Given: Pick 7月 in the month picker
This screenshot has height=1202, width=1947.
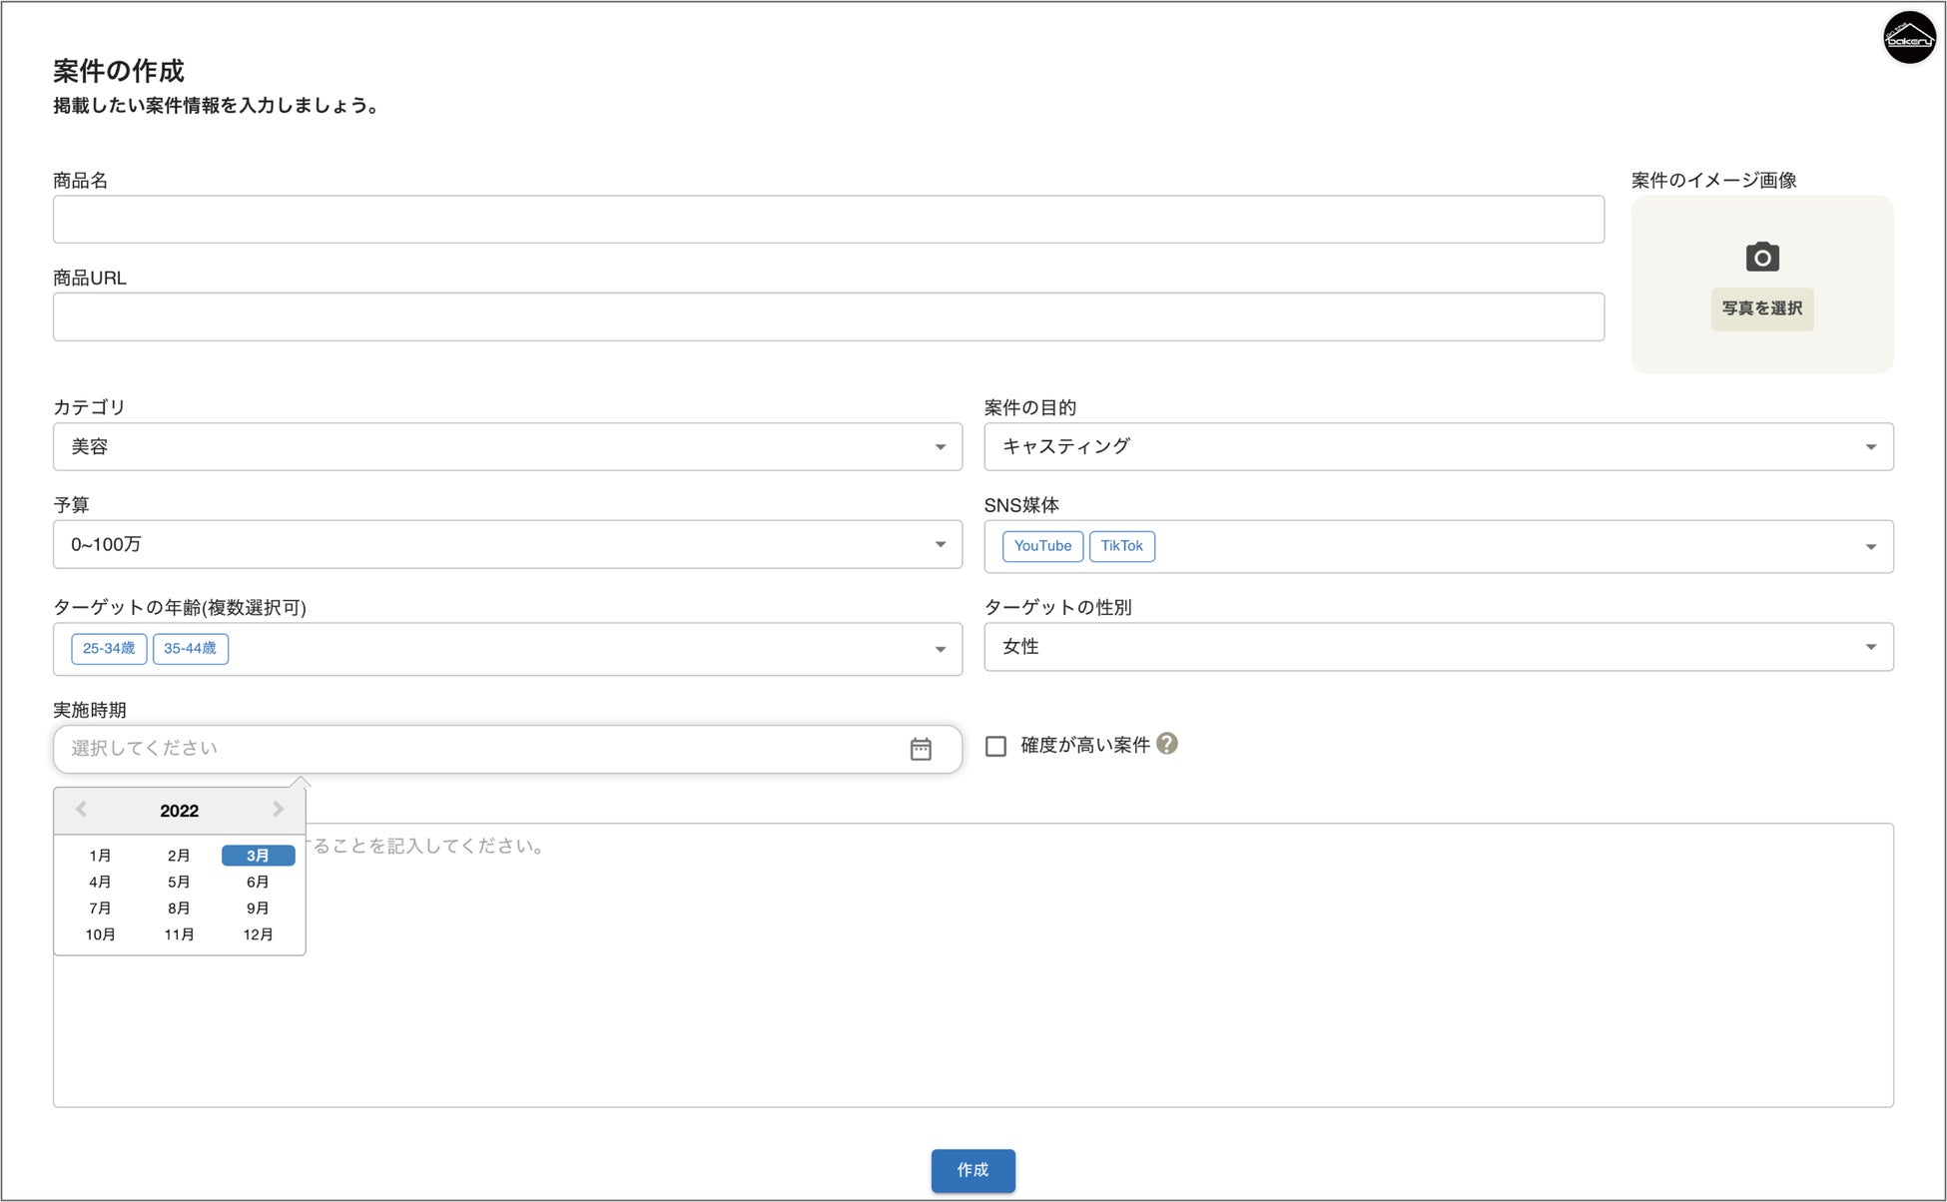Looking at the screenshot, I should 100,908.
